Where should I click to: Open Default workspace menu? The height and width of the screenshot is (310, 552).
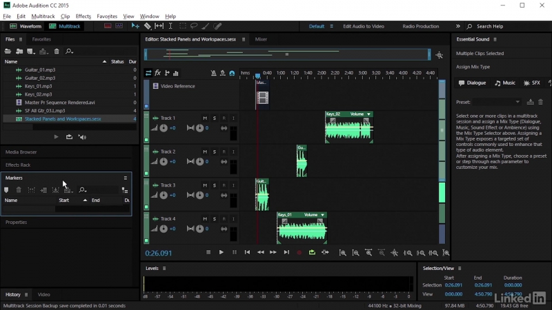pos(331,26)
